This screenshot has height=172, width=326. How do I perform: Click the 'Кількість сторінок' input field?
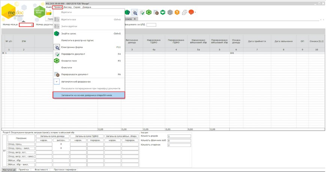coord(178,145)
